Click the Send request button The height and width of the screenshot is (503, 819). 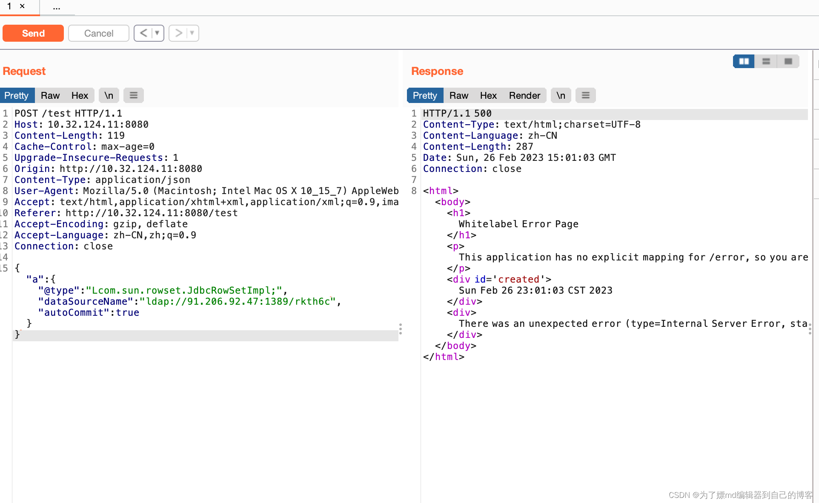pos(33,33)
